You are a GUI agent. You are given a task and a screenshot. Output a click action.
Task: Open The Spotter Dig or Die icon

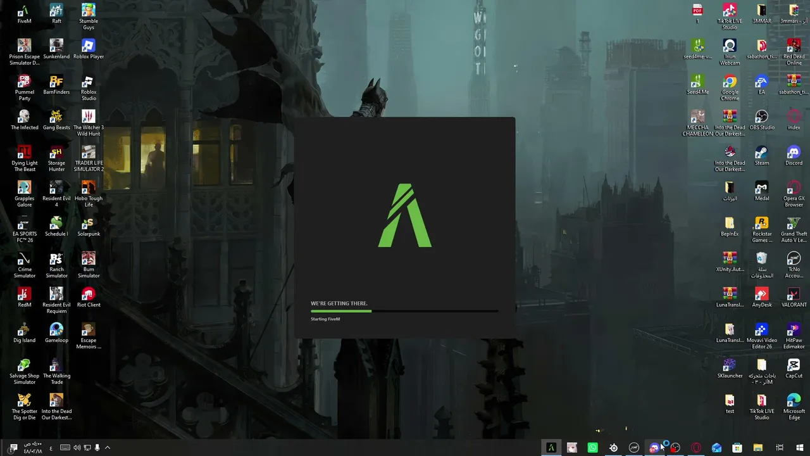coord(24,407)
